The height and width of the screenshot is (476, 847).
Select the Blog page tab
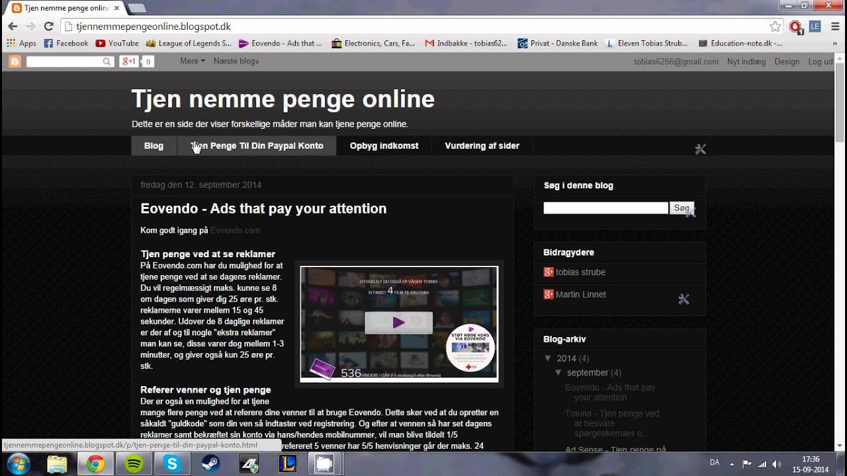pos(154,145)
